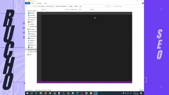The image size is (169, 95).
Task: Expand address bar history dropdown
Action: click(x=106, y=6)
